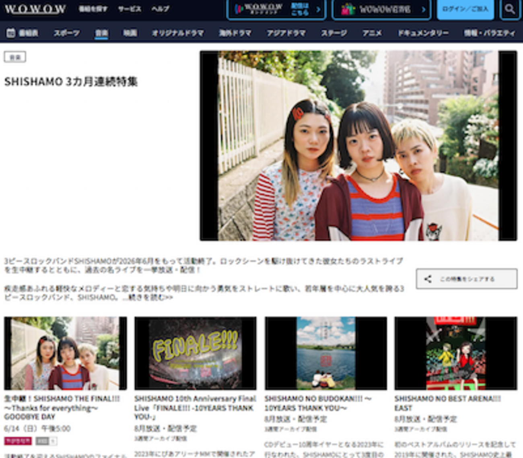Screen dimensions: 523x458
Task: Expand description with 続きを読む link
Action: click(150, 297)
